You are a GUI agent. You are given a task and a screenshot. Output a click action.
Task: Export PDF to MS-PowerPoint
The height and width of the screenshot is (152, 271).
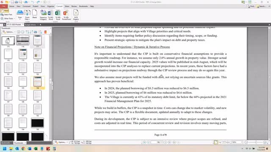click(x=66, y=15)
